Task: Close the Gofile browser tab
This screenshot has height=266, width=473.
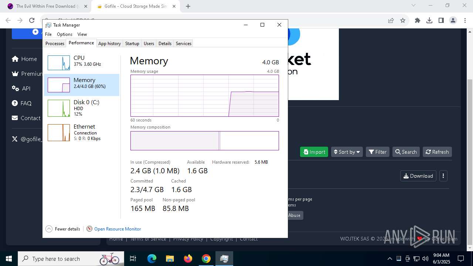Action: click(x=174, y=6)
